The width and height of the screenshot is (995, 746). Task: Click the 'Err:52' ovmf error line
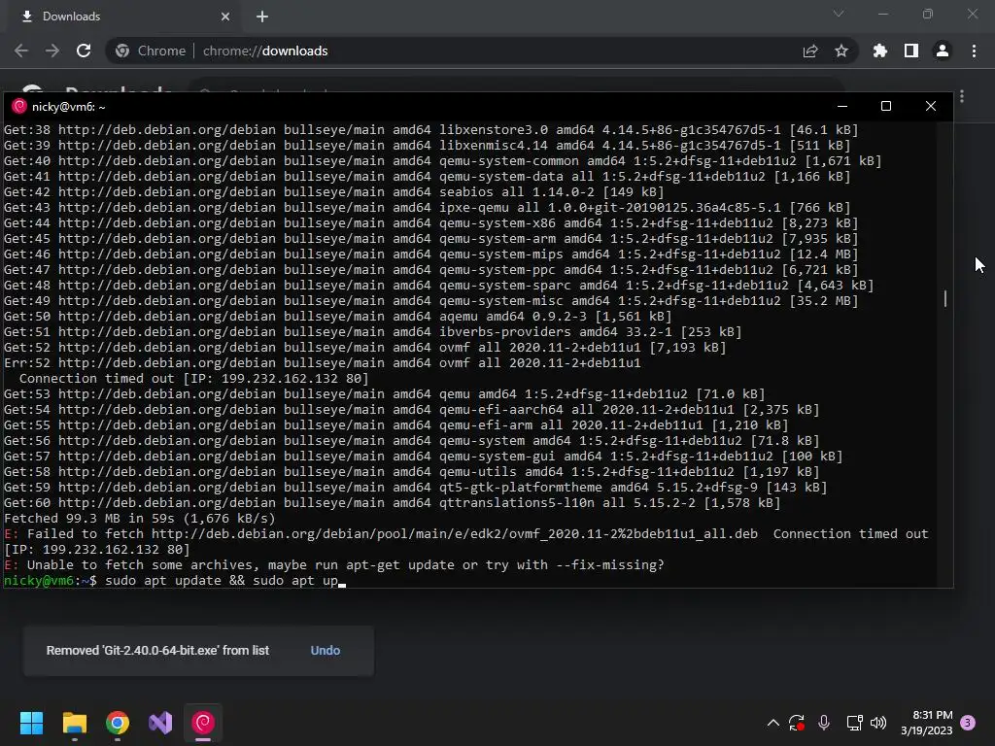(x=323, y=363)
